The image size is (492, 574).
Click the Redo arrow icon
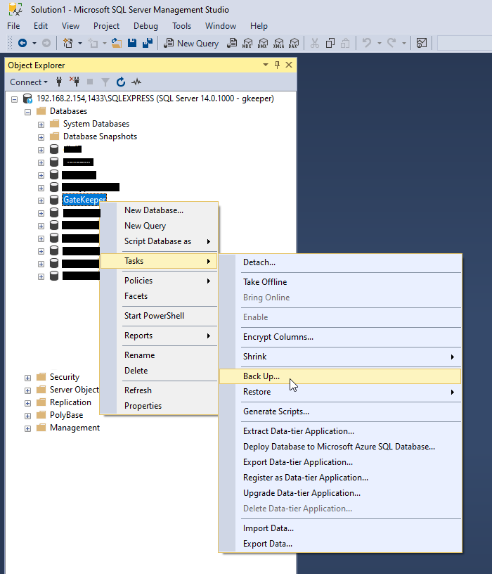click(x=391, y=43)
